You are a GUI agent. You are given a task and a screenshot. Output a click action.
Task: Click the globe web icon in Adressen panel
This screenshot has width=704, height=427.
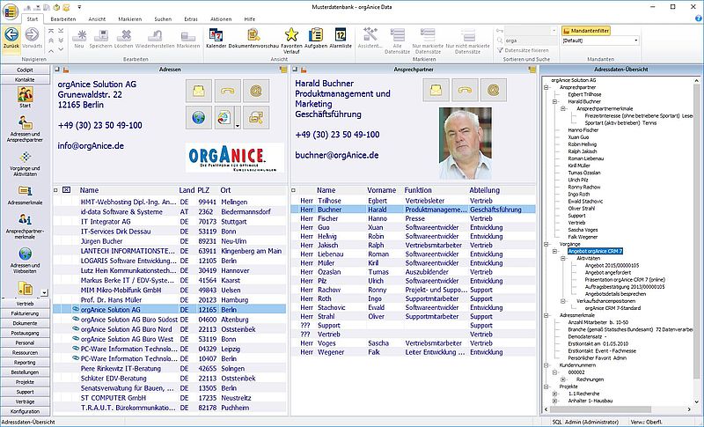[x=199, y=118]
